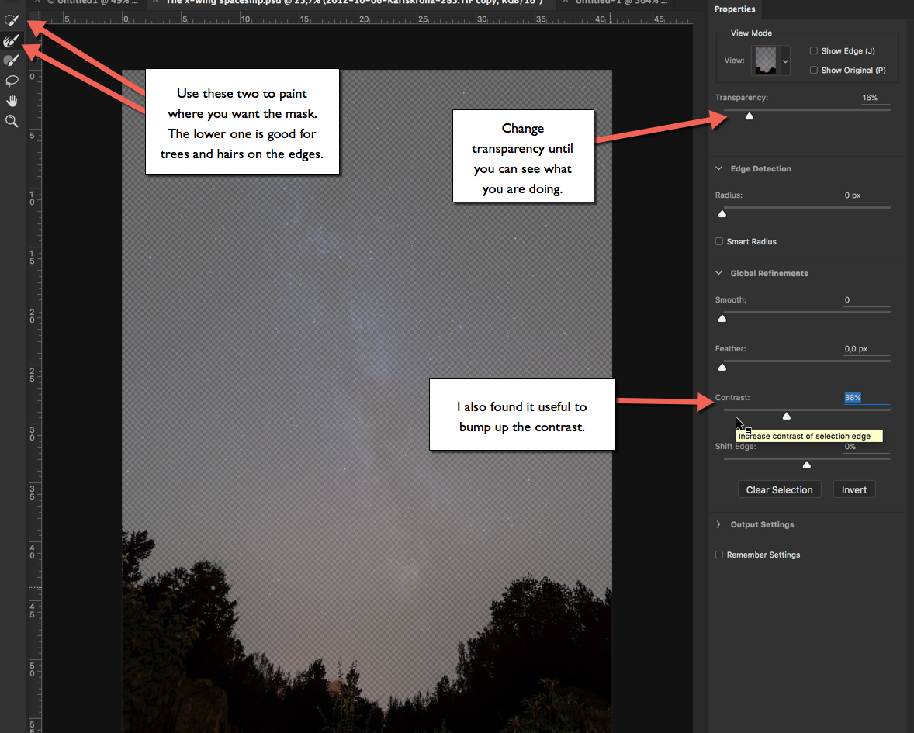
Task: Click the Clear Selection button
Action: tap(779, 489)
